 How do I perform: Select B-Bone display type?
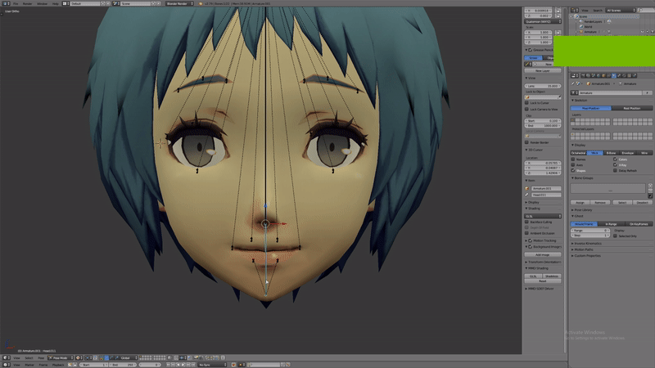pos(611,153)
